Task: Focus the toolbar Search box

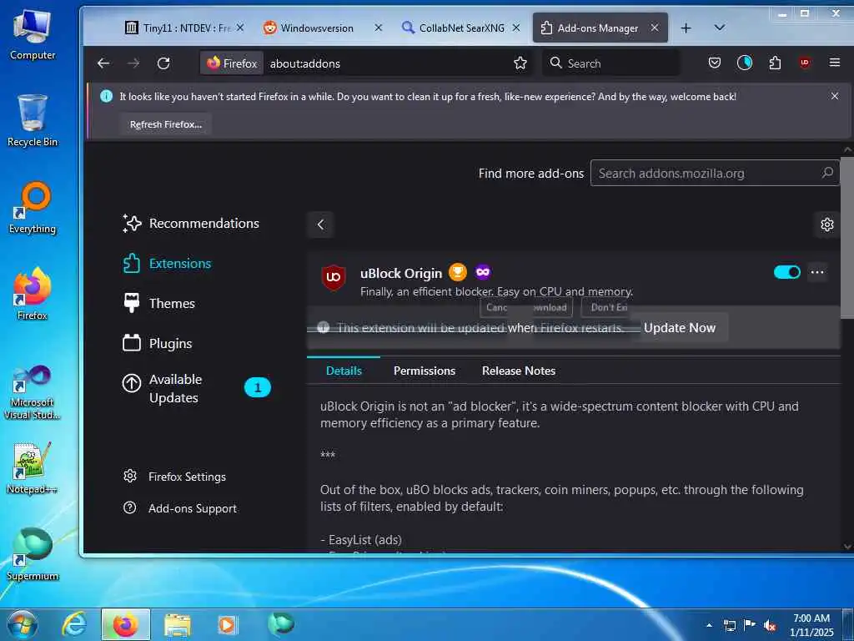Action: (x=611, y=63)
